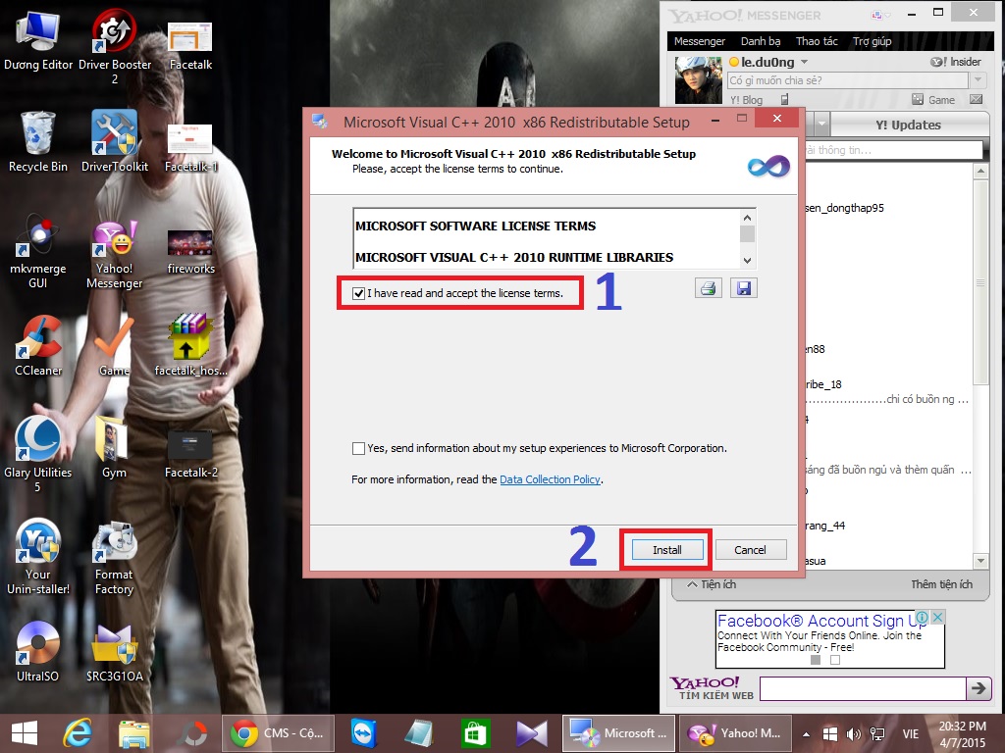1005x753 pixels.
Task: Click the license text scroll down arrow
Action: [747, 260]
